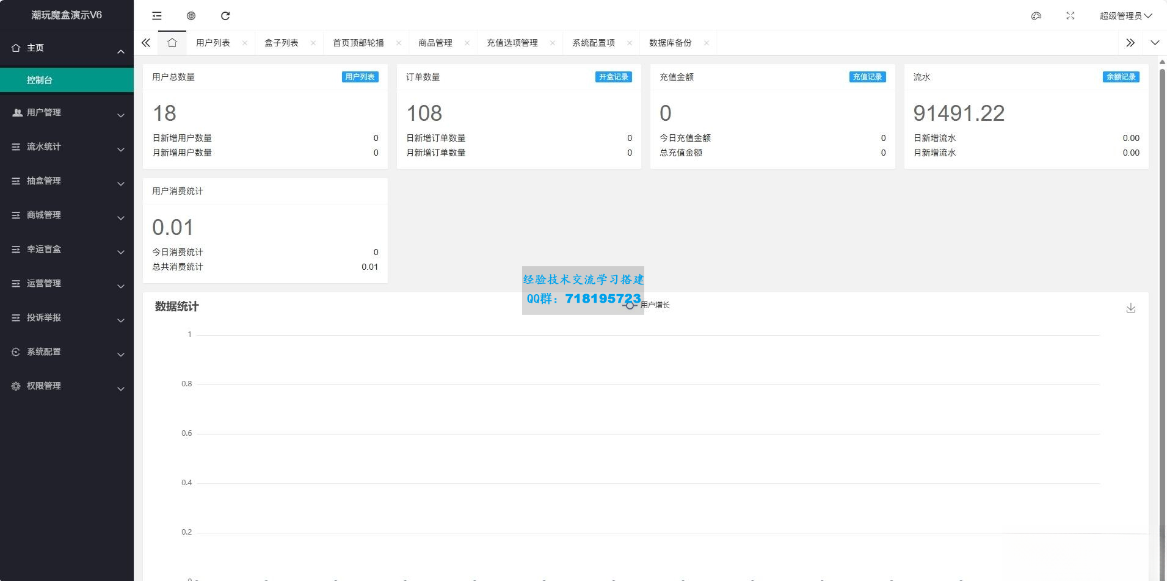
Task: Open the 充值记录 badge on recharge card
Action: click(868, 77)
